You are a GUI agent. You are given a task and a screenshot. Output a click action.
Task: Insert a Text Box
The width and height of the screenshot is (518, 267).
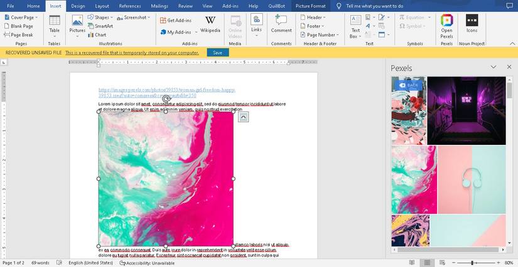tap(355, 27)
